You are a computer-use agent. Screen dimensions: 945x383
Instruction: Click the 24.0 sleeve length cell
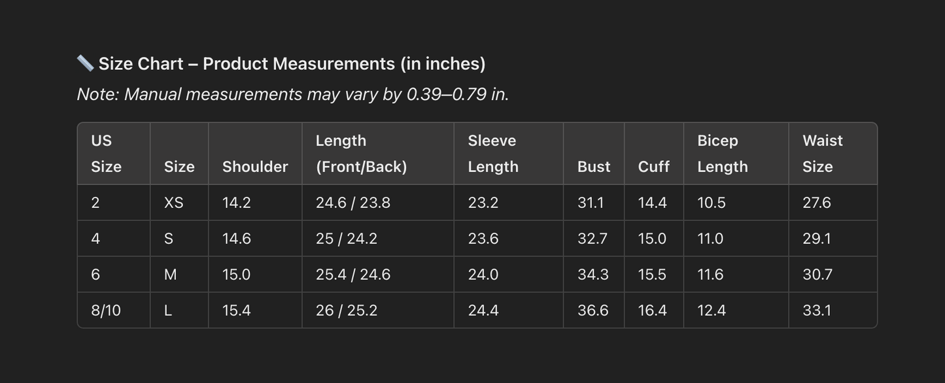(x=483, y=275)
